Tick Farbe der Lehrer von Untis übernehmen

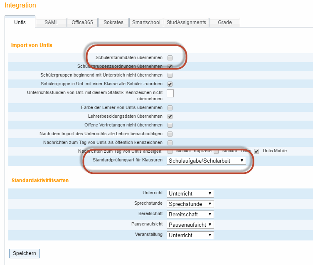click(170, 108)
